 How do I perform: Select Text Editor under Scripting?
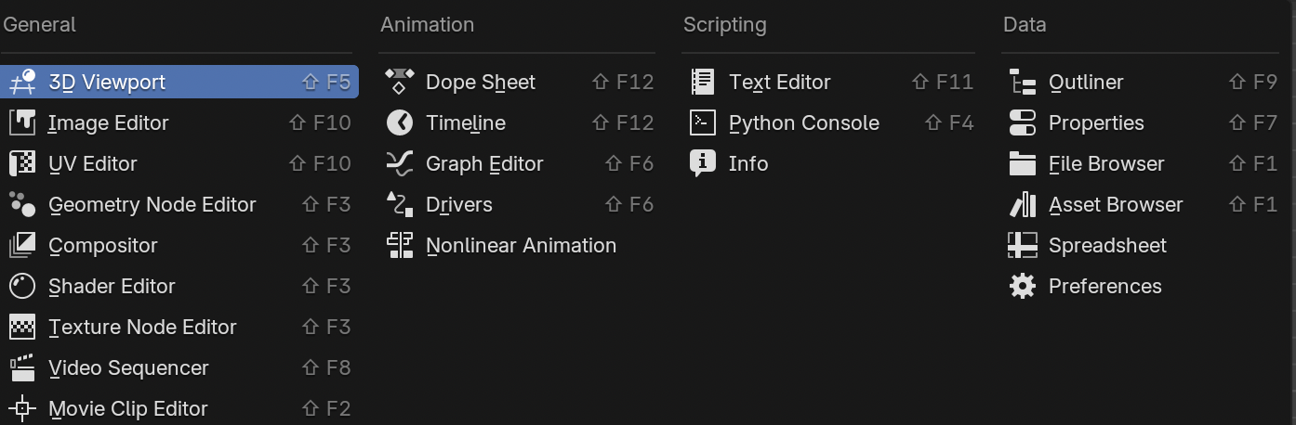tap(779, 82)
